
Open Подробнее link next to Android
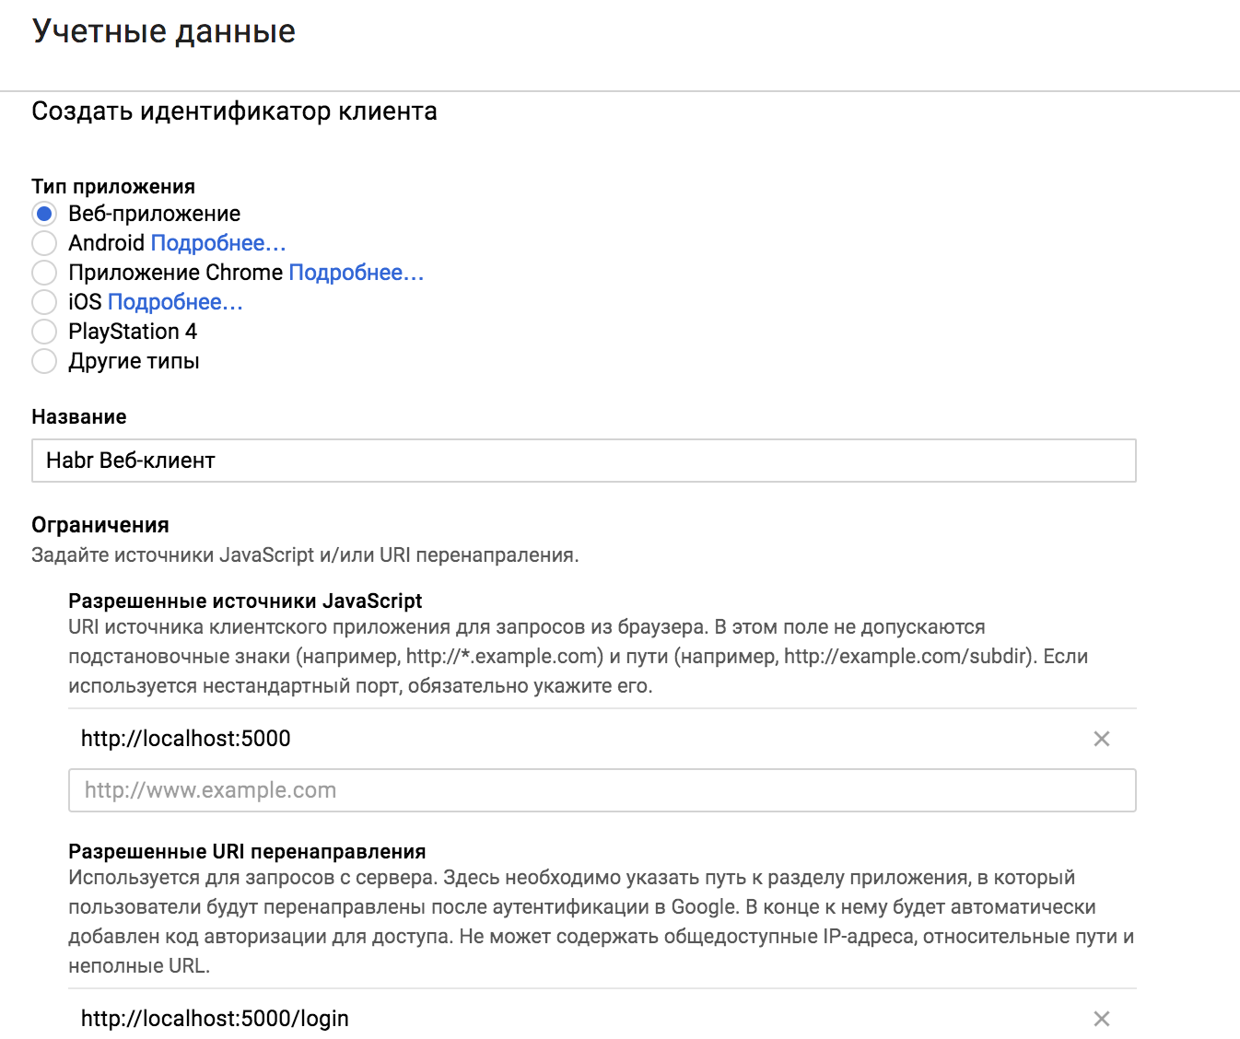point(218,243)
